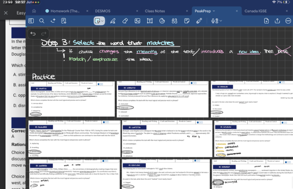This screenshot has width=293, height=189.
Task: Switch to the Class Notes tab
Action: pyautogui.click(x=155, y=11)
